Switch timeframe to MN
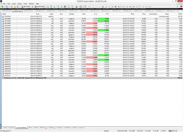The width and height of the screenshot is (183, 132). [x=150, y=7]
